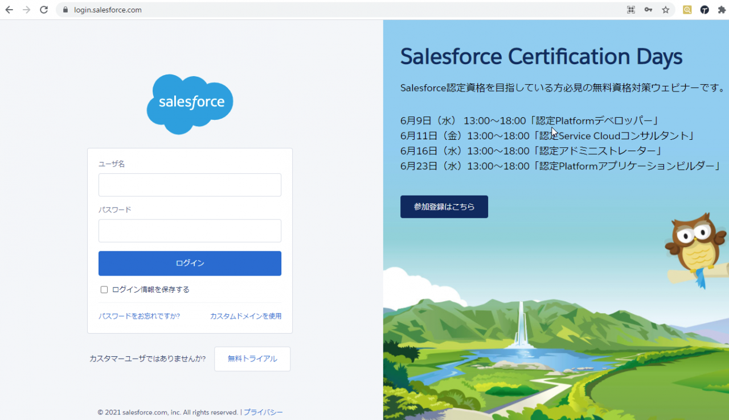Open パスワードをお忘れですか? link
Viewport: 729px width, 420px height.
pyautogui.click(x=139, y=316)
